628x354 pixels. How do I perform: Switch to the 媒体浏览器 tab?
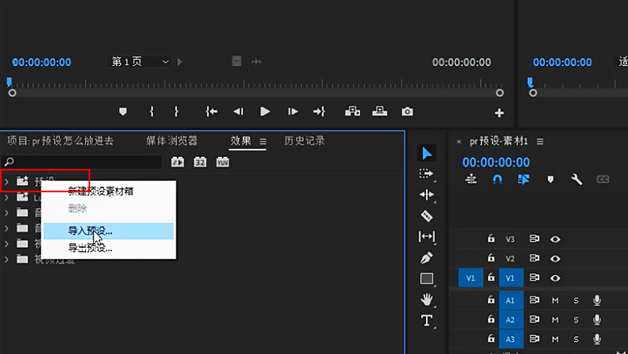171,141
